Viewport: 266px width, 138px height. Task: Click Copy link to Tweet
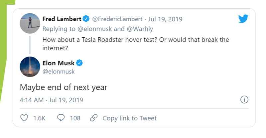point(129,118)
